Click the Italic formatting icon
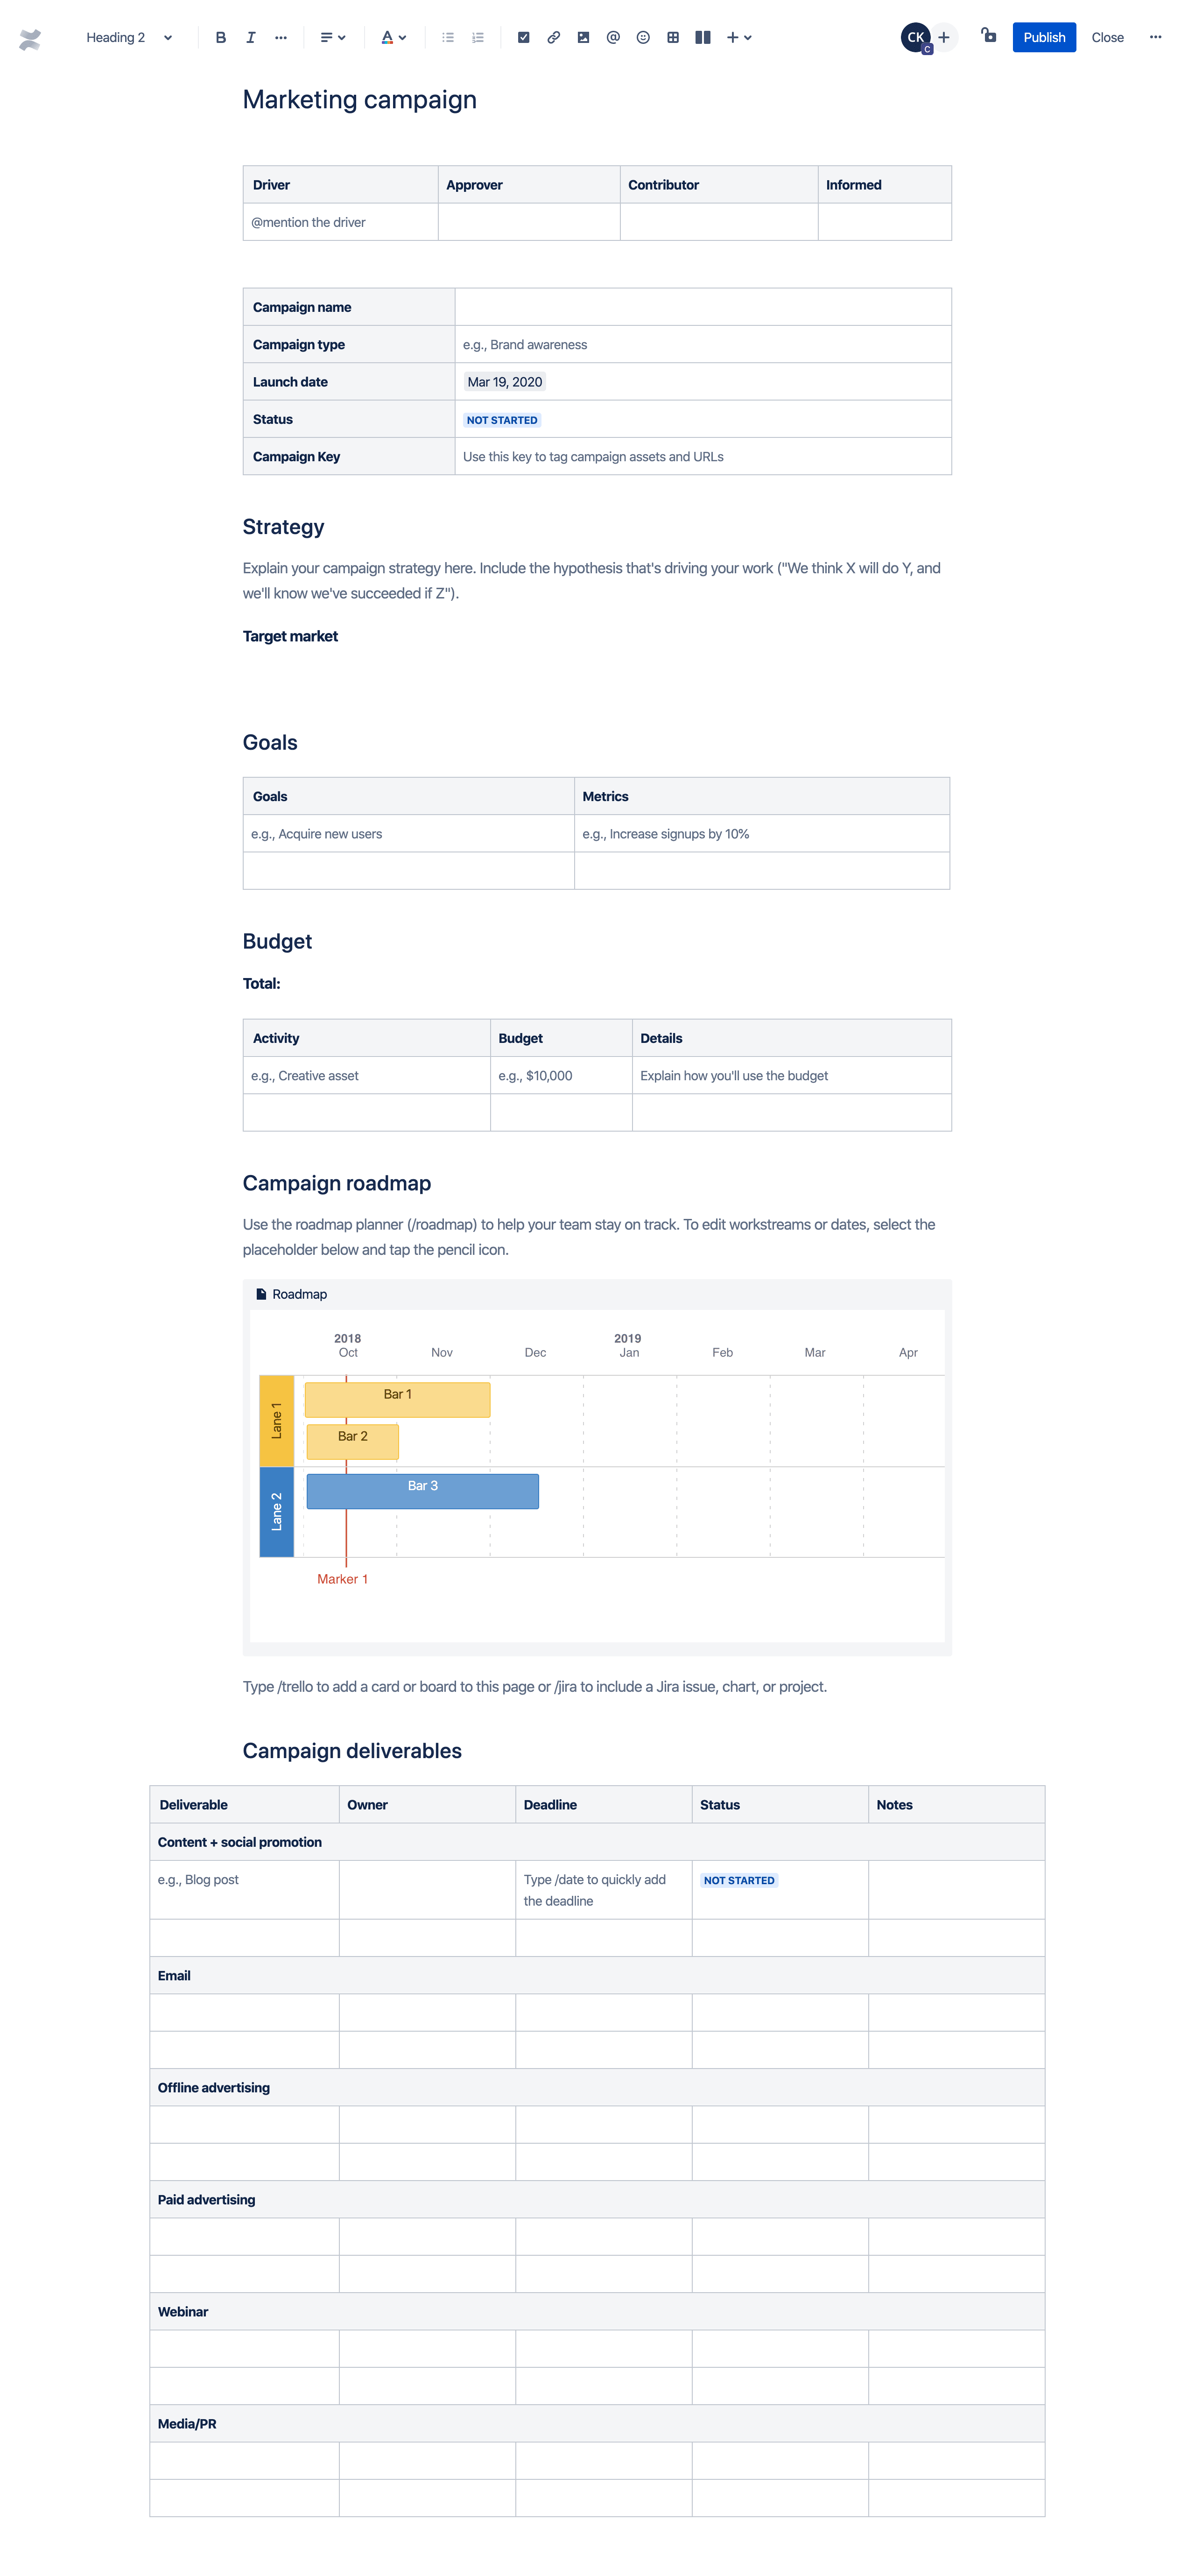1195x2576 pixels. tap(250, 36)
